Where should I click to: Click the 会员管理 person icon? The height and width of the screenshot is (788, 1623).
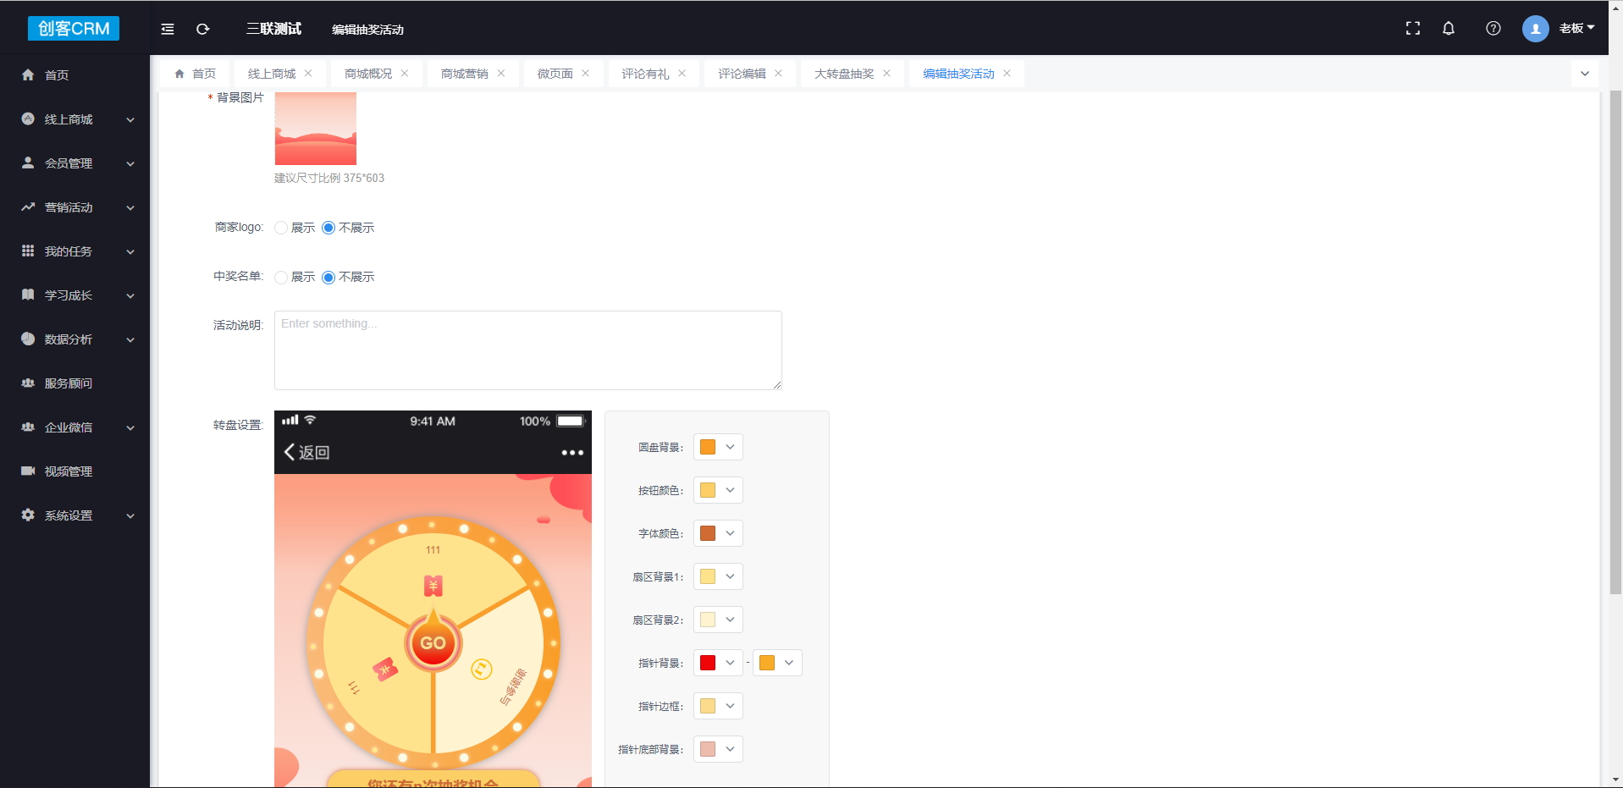click(28, 163)
